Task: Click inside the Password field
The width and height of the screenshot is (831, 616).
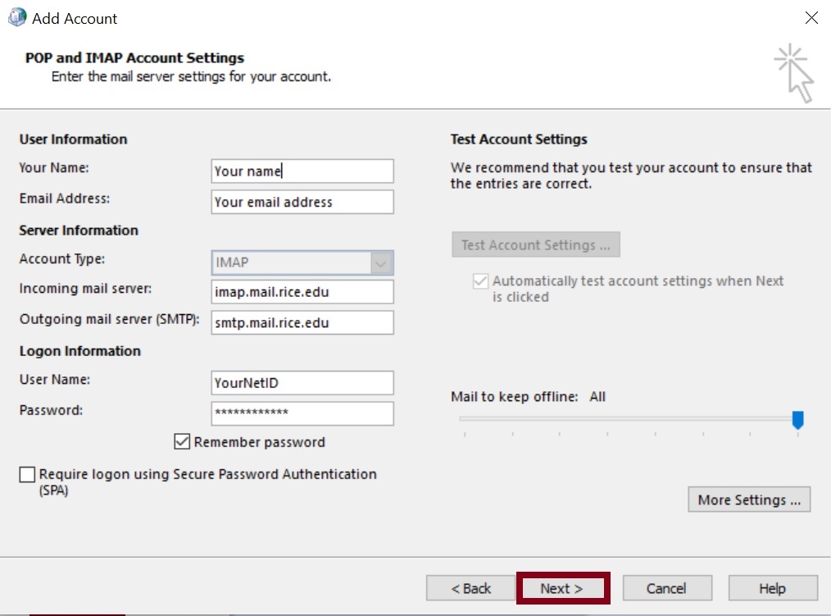Action: (x=302, y=413)
